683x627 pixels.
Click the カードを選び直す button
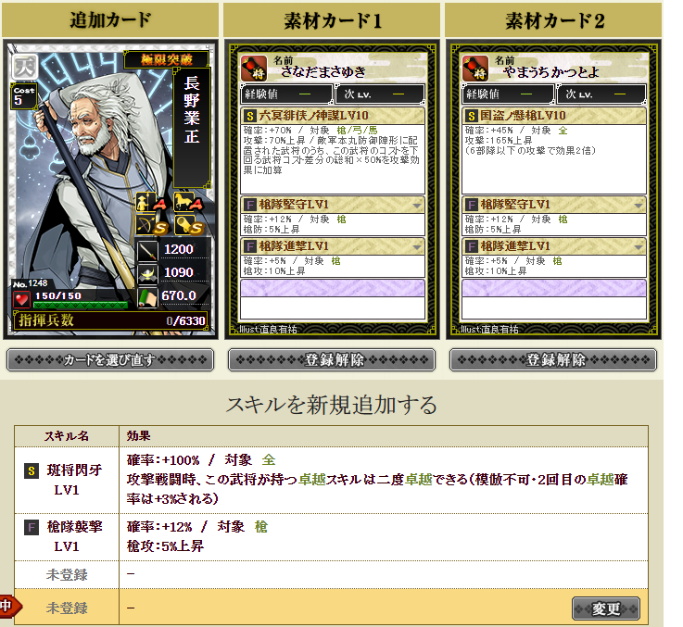[110, 360]
